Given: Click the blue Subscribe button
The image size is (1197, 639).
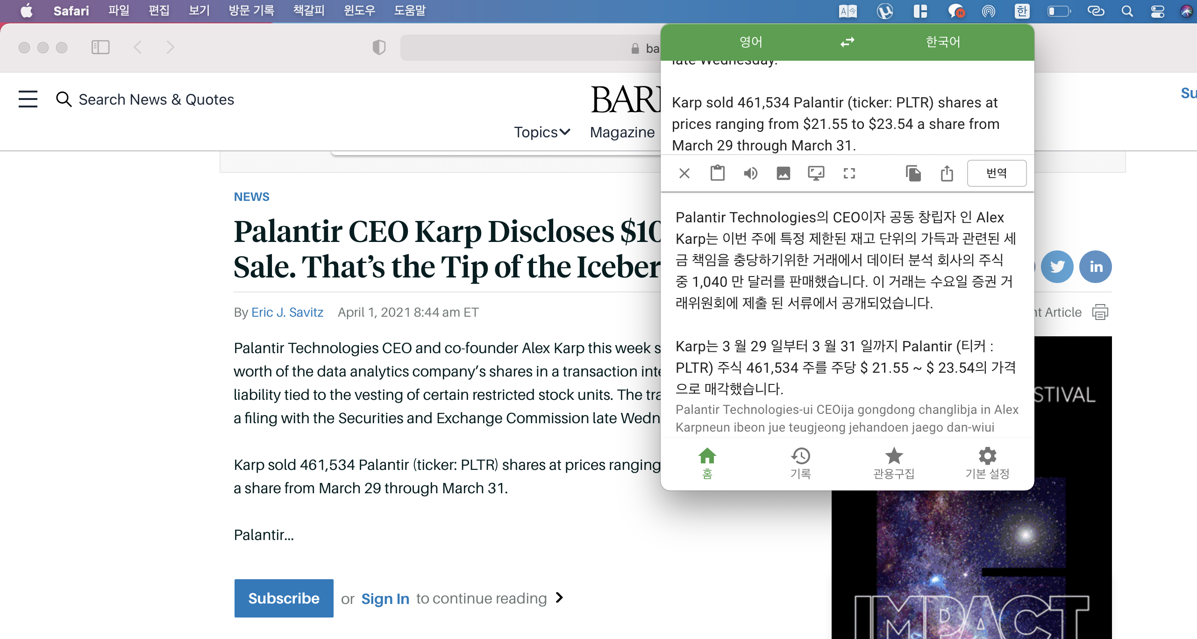Looking at the screenshot, I should tap(284, 598).
